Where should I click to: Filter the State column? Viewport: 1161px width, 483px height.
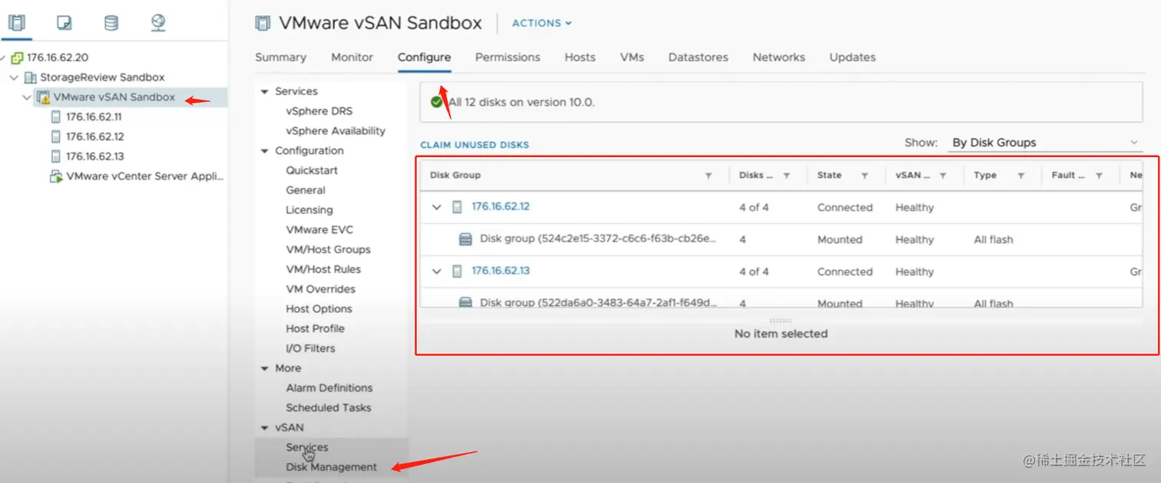click(865, 176)
